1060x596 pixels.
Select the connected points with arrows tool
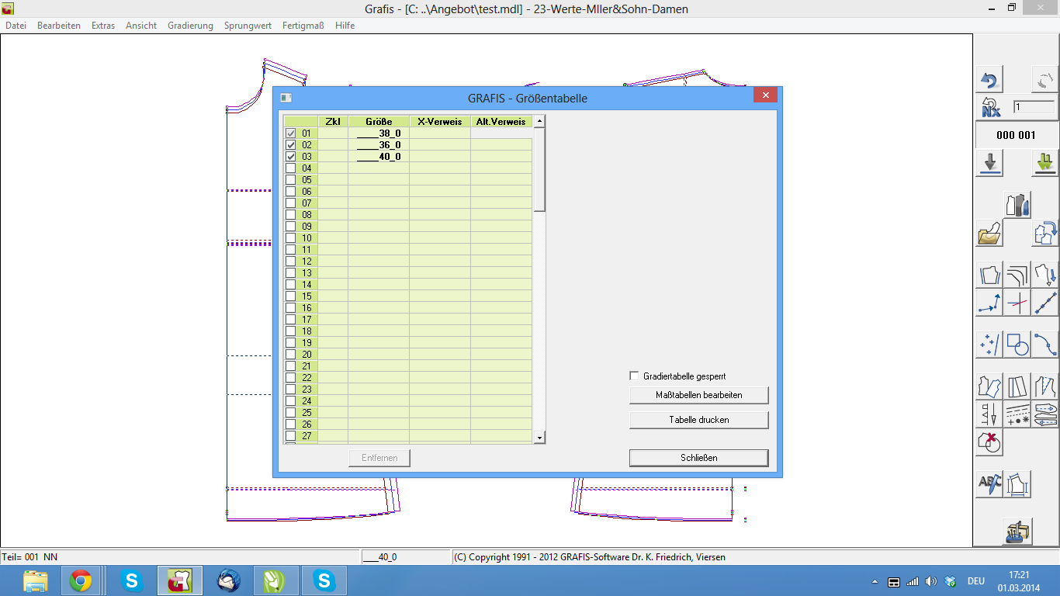(989, 303)
